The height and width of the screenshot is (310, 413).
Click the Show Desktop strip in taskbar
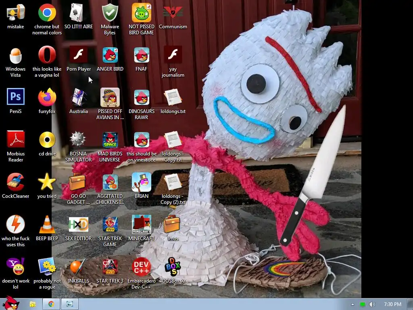(410, 304)
